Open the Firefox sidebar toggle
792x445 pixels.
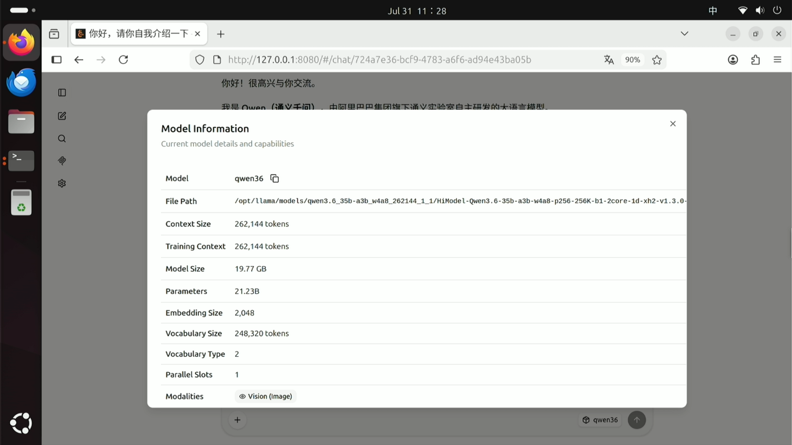[x=57, y=60]
